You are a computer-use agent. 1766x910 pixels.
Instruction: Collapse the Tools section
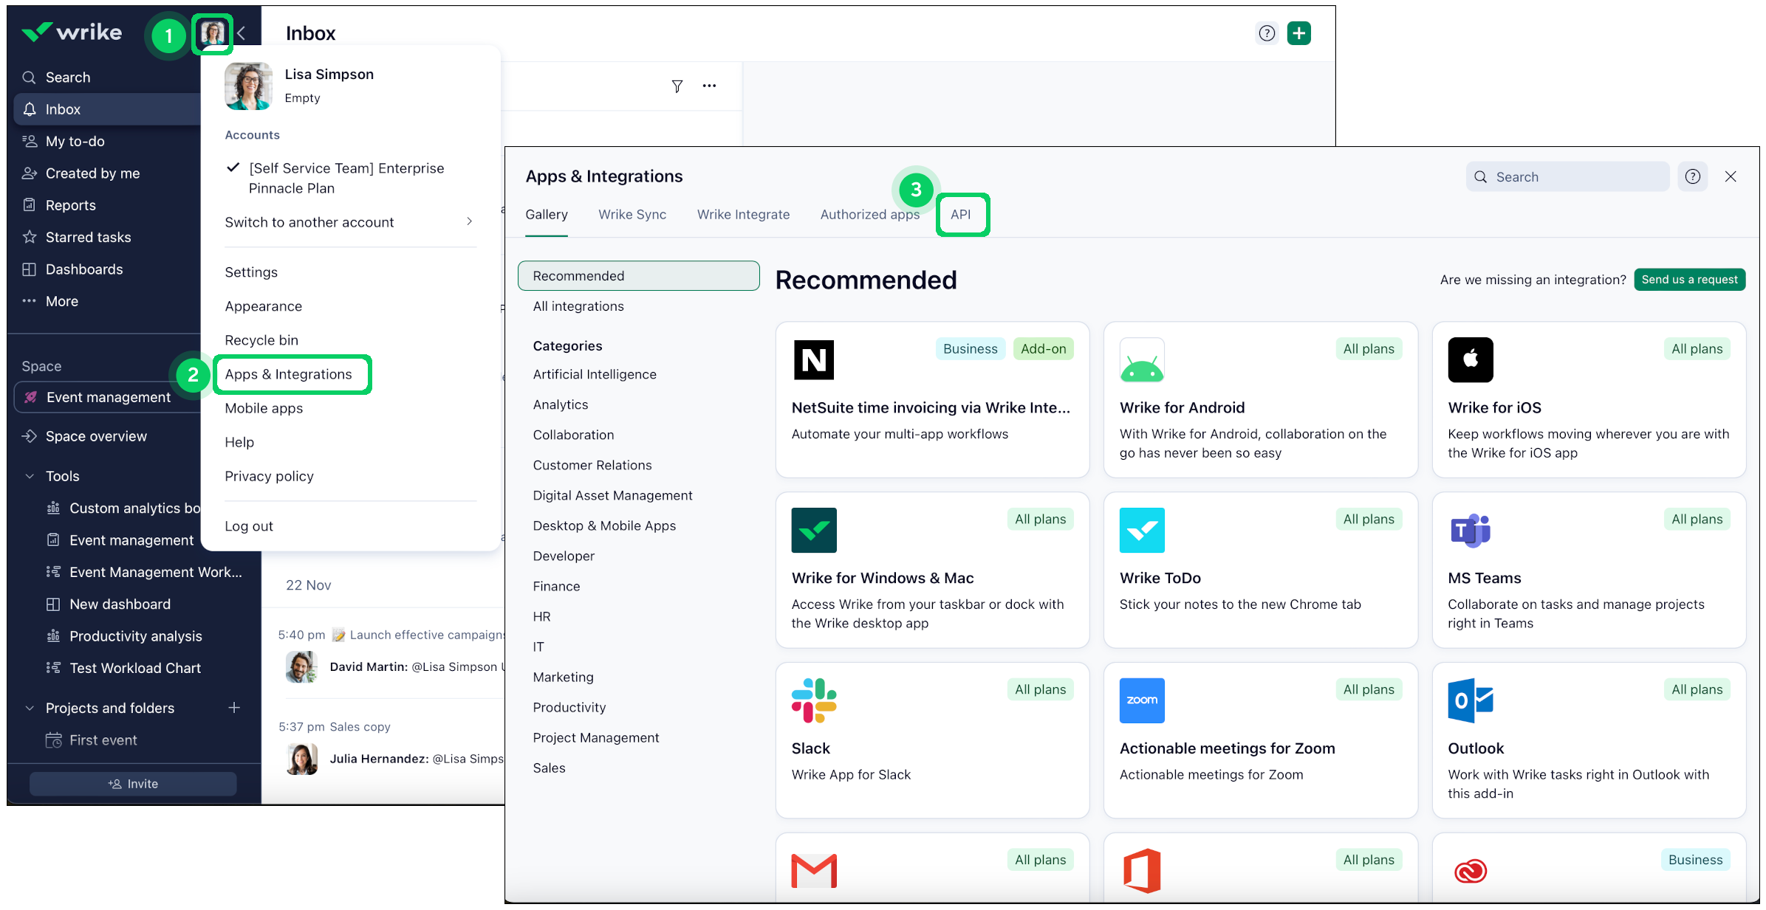click(x=30, y=475)
